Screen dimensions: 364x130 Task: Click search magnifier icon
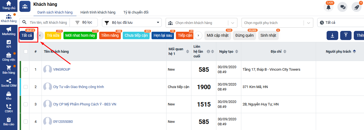(x=24, y=22)
